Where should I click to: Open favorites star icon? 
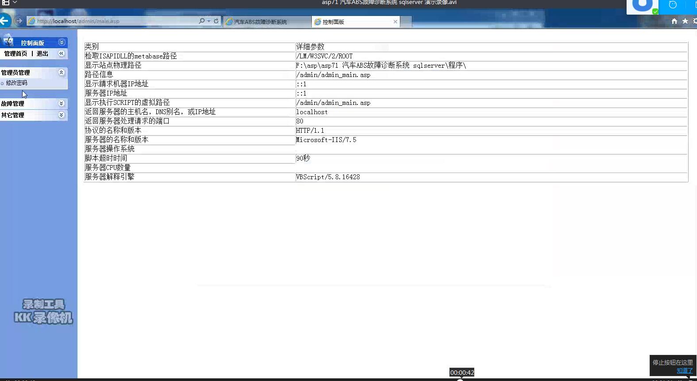click(x=685, y=21)
